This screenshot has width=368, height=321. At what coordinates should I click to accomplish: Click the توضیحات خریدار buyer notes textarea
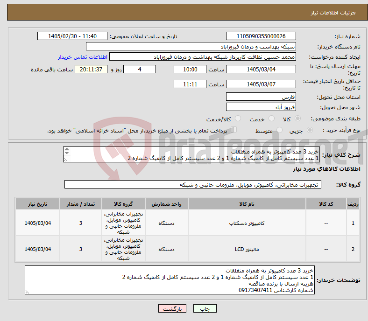click(170, 280)
